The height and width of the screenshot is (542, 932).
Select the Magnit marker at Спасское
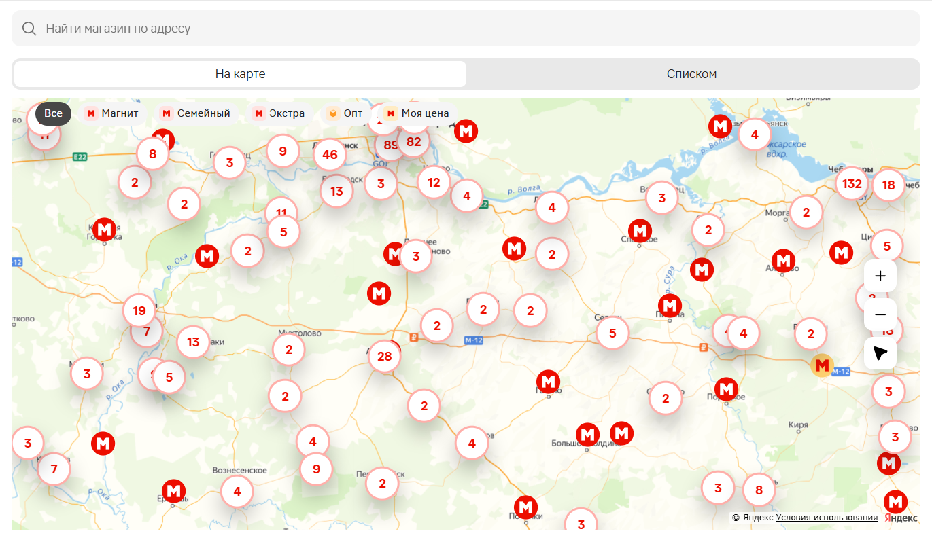point(639,231)
